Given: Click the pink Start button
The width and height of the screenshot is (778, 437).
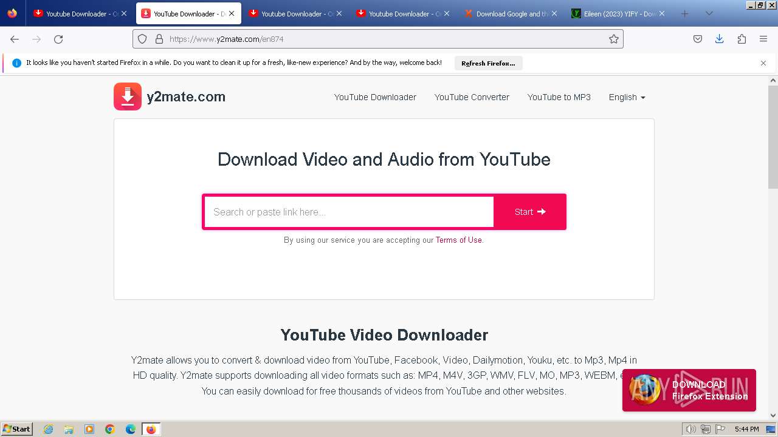Looking at the screenshot, I should tap(530, 212).
